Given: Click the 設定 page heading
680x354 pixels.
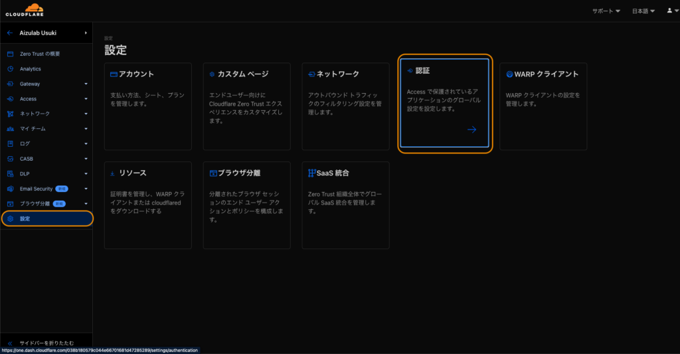Looking at the screenshot, I should click(116, 50).
